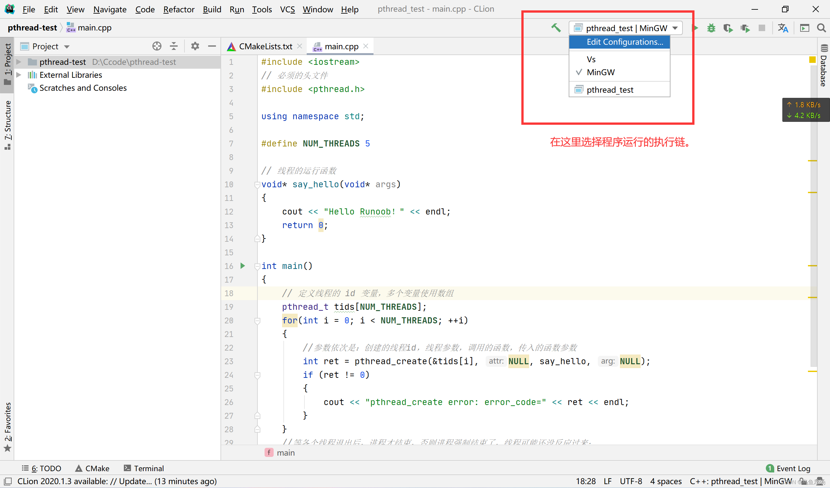Fold the say_hello function at line 10

point(257,185)
